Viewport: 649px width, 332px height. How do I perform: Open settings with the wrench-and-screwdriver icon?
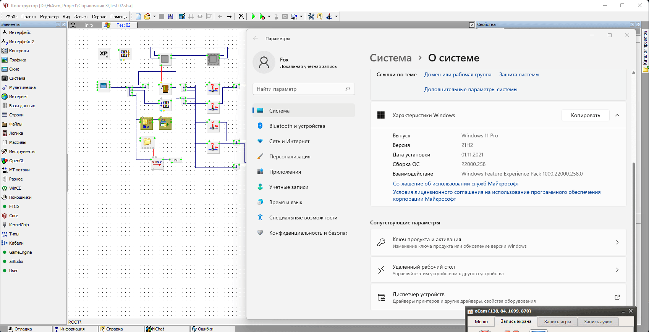(x=311, y=16)
